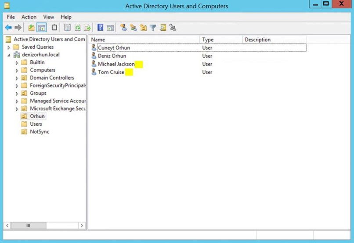Viewport: 354px width, 243px height.
Task: Click the Domain Controllers OU folder icon
Action: [24, 78]
